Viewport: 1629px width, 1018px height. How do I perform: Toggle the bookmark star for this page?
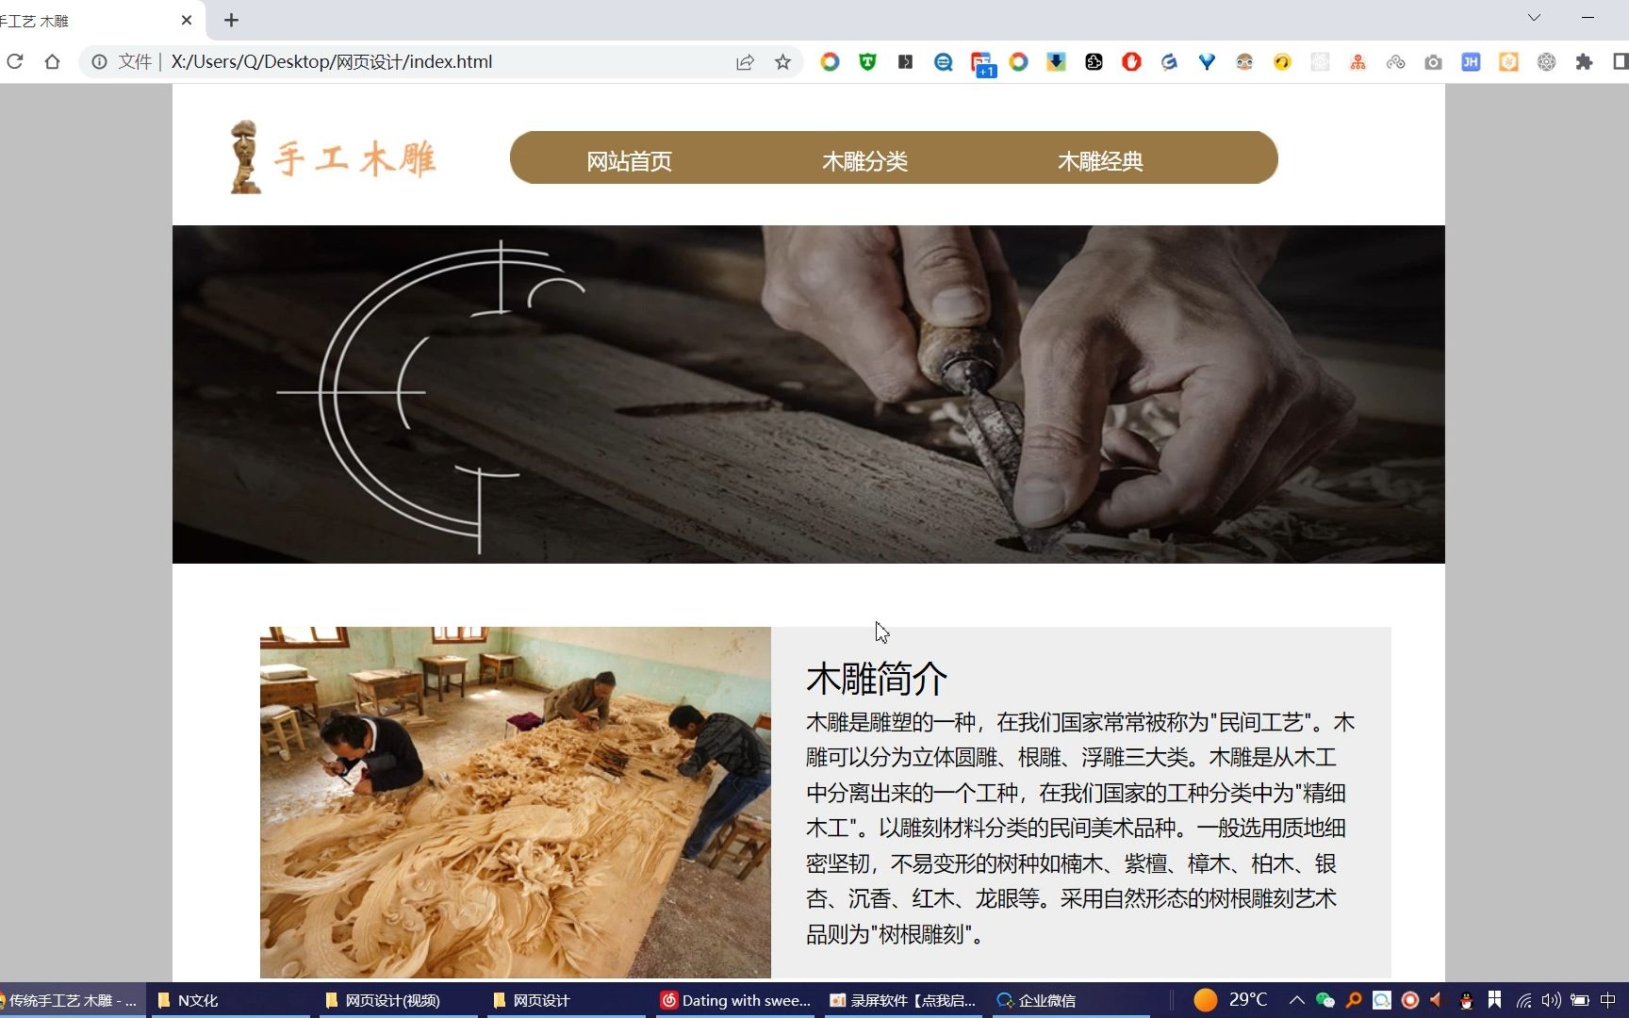coord(783,62)
